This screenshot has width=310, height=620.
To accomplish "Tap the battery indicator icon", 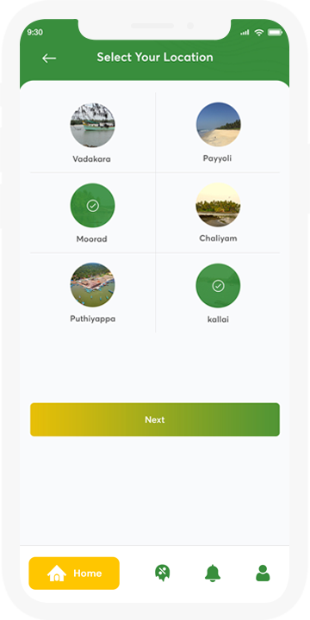I will [x=275, y=33].
